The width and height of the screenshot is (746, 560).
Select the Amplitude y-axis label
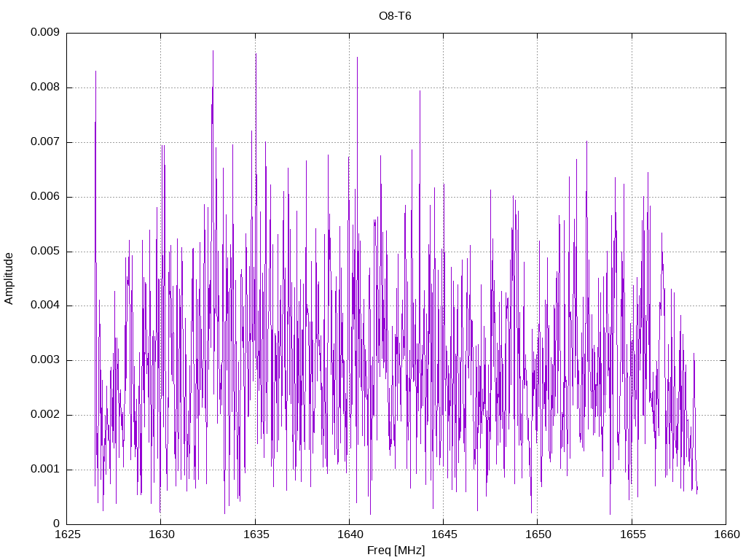pos(9,279)
